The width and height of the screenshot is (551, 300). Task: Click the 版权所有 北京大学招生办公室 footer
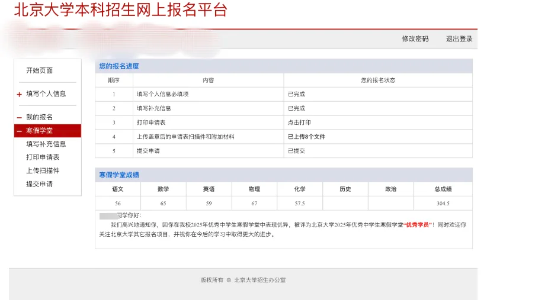243,280
